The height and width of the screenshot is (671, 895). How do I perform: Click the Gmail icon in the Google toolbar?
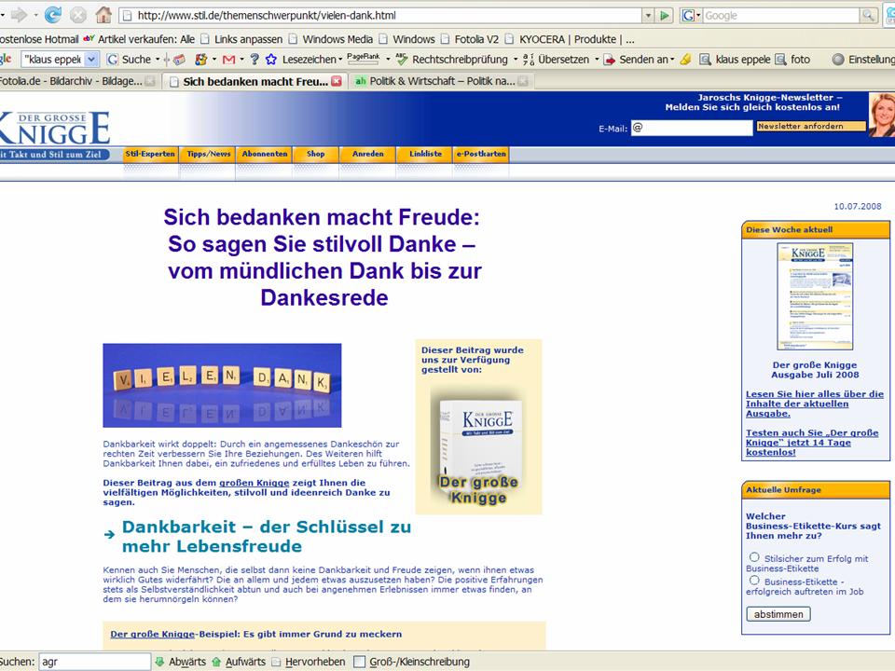(x=227, y=59)
